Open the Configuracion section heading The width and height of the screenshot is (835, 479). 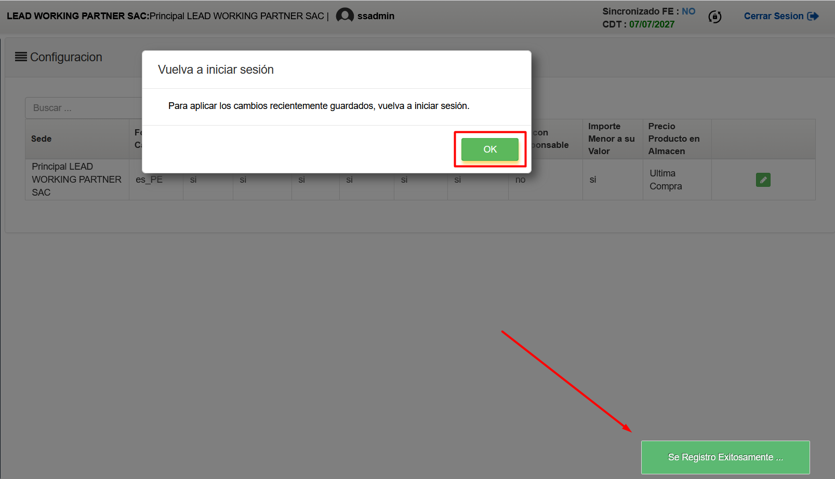pyautogui.click(x=66, y=57)
